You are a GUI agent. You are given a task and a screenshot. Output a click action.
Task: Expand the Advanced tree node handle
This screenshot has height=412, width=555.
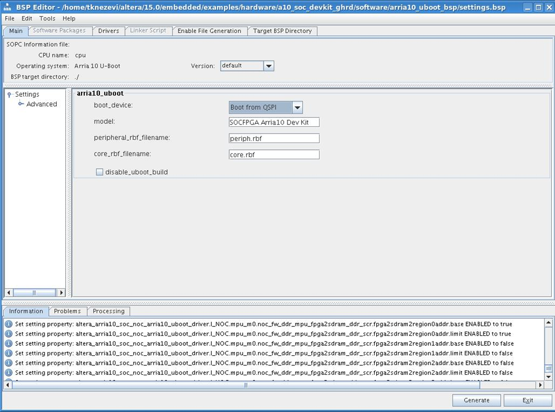21,104
